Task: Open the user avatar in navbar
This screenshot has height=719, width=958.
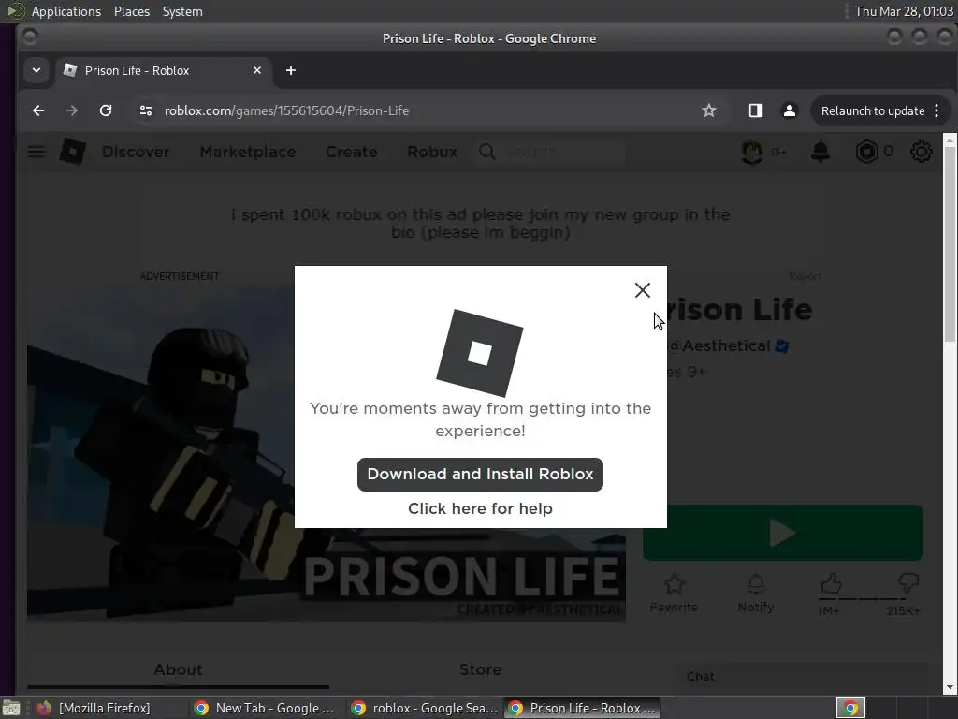Action: (x=752, y=152)
